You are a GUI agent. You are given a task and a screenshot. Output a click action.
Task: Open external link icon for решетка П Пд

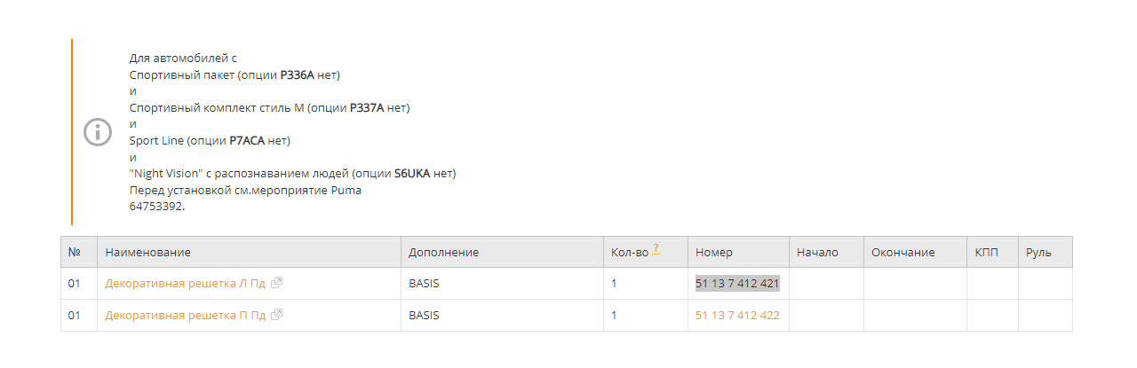click(277, 315)
